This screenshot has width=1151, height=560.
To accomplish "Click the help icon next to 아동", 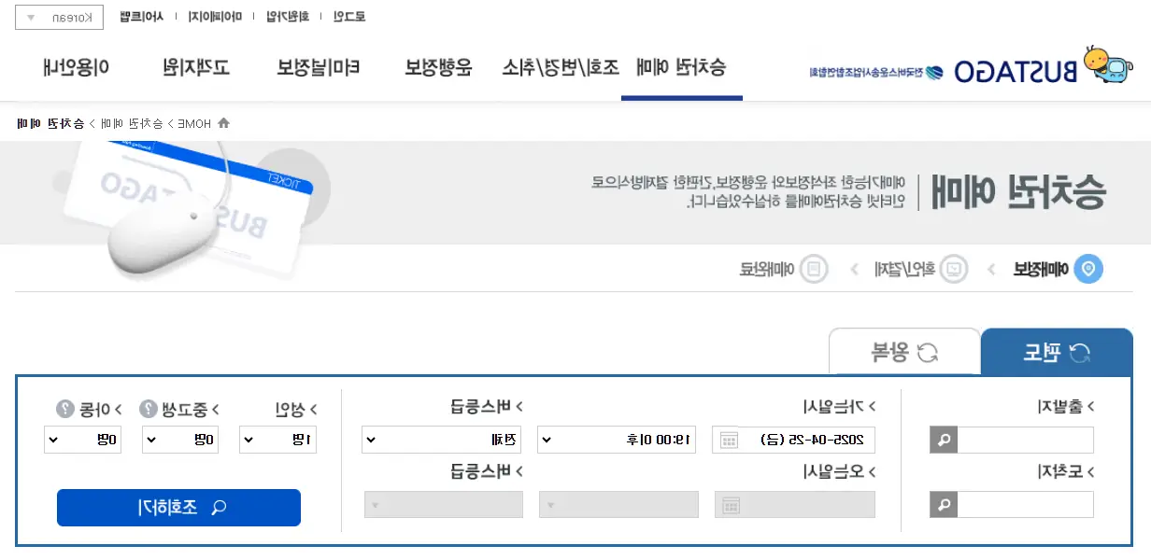I will (x=65, y=409).
